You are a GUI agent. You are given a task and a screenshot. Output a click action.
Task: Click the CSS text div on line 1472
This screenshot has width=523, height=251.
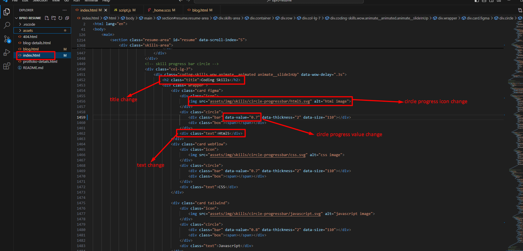(x=209, y=187)
